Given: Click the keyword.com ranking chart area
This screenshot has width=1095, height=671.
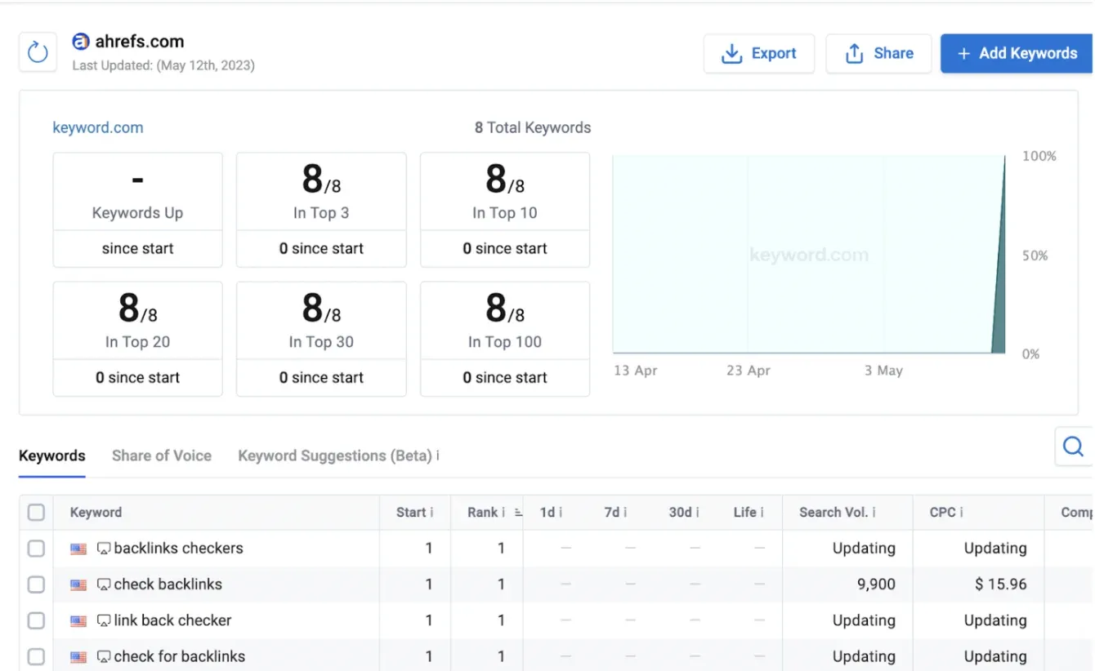Looking at the screenshot, I should 809,255.
